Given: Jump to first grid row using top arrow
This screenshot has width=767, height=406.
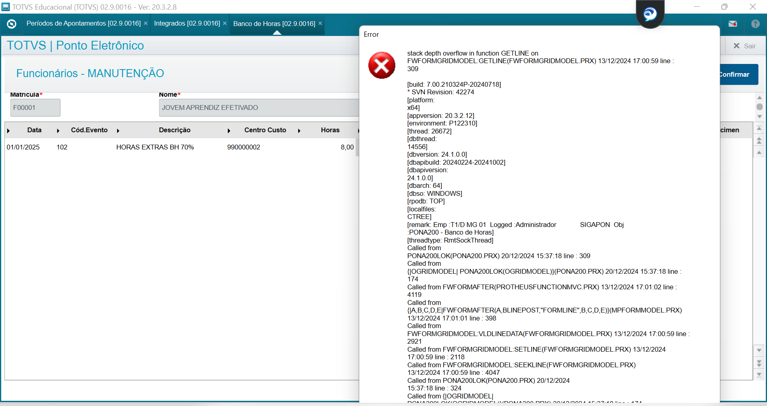Looking at the screenshot, I should 759,128.
